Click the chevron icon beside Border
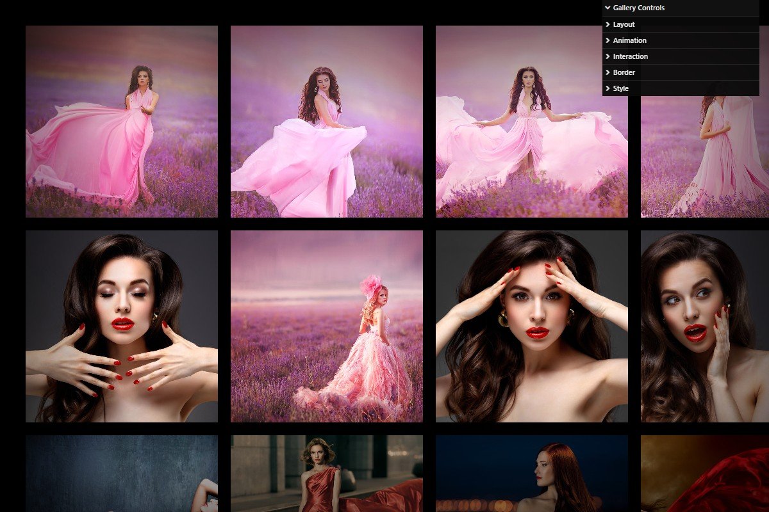The height and width of the screenshot is (512, 769). click(608, 72)
